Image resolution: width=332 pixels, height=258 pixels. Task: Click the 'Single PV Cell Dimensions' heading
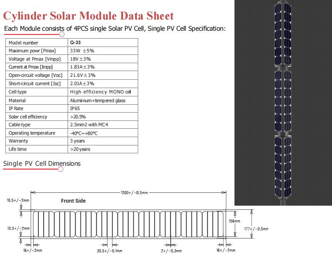pos(42,164)
